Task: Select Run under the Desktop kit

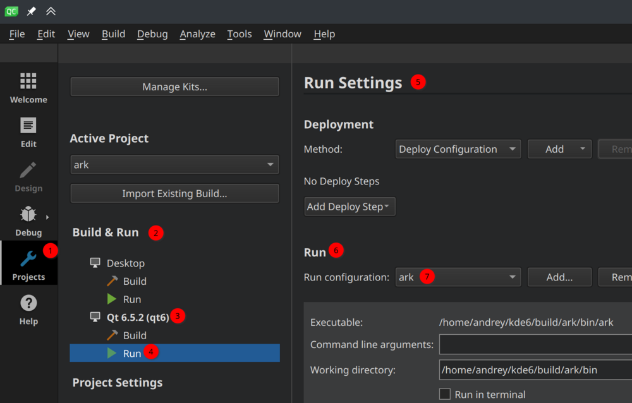Action: point(131,299)
